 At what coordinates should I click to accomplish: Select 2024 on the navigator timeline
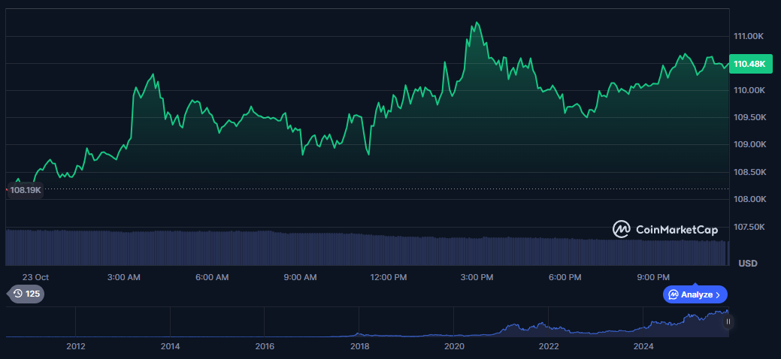coord(643,346)
